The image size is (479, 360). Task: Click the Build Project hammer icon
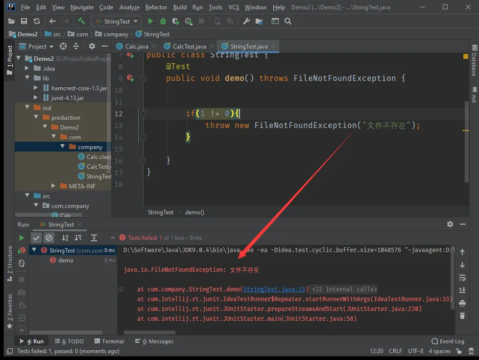[x=81, y=21]
